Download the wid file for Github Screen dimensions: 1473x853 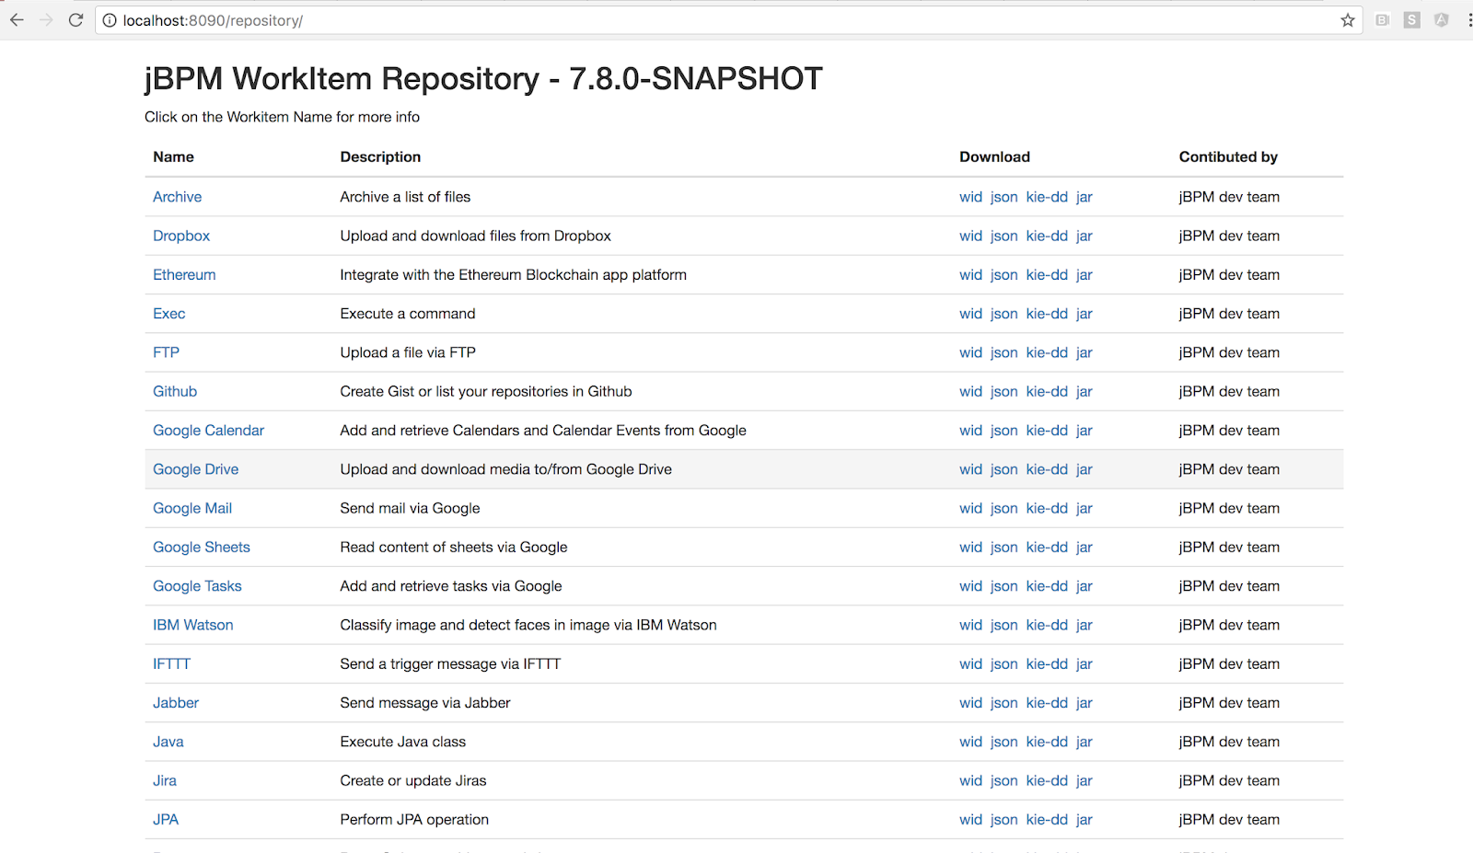(x=970, y=391)
